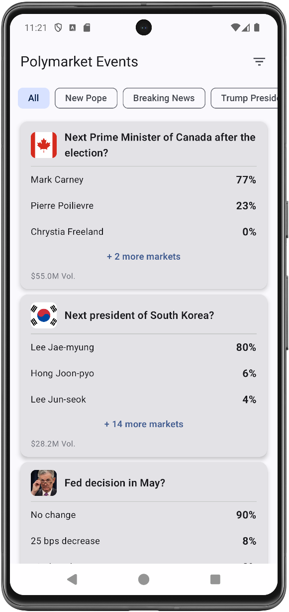289x612 pixels.
Task: Tap the Canadian flag event icon
Action: pos(43,145)
